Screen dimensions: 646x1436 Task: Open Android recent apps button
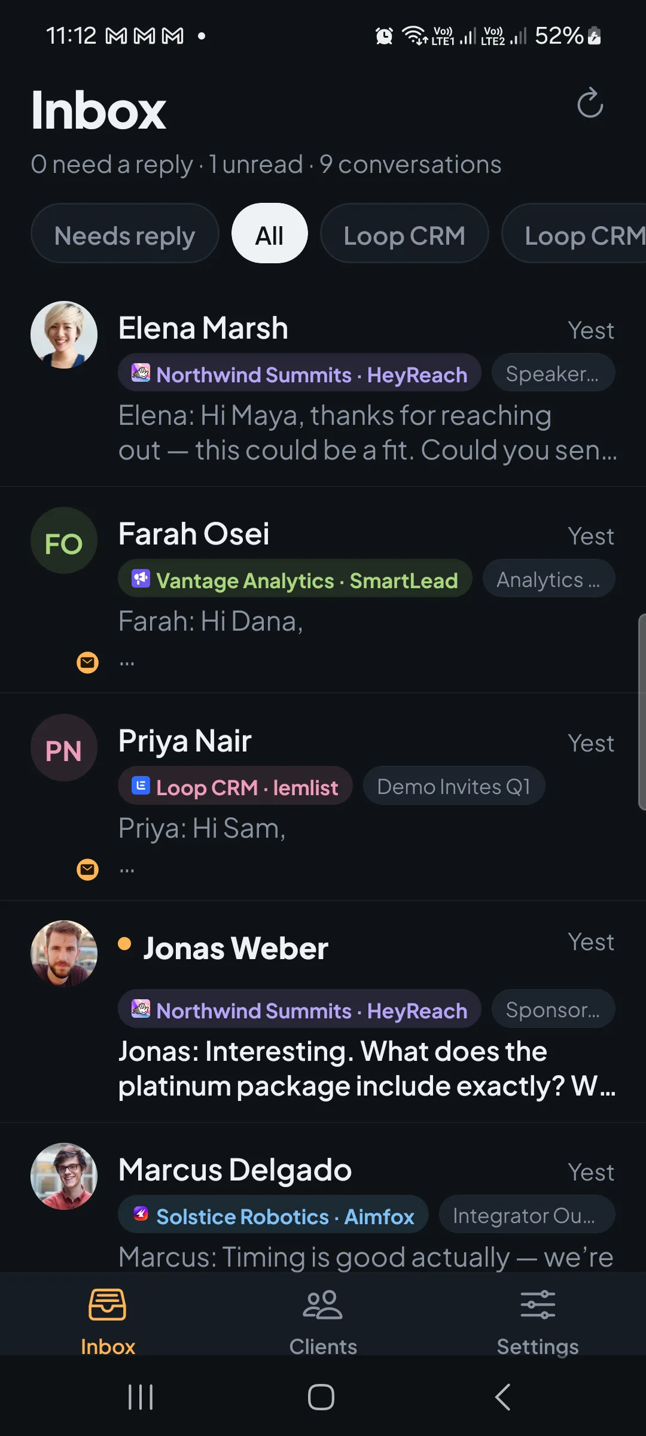pos(141,1397)
